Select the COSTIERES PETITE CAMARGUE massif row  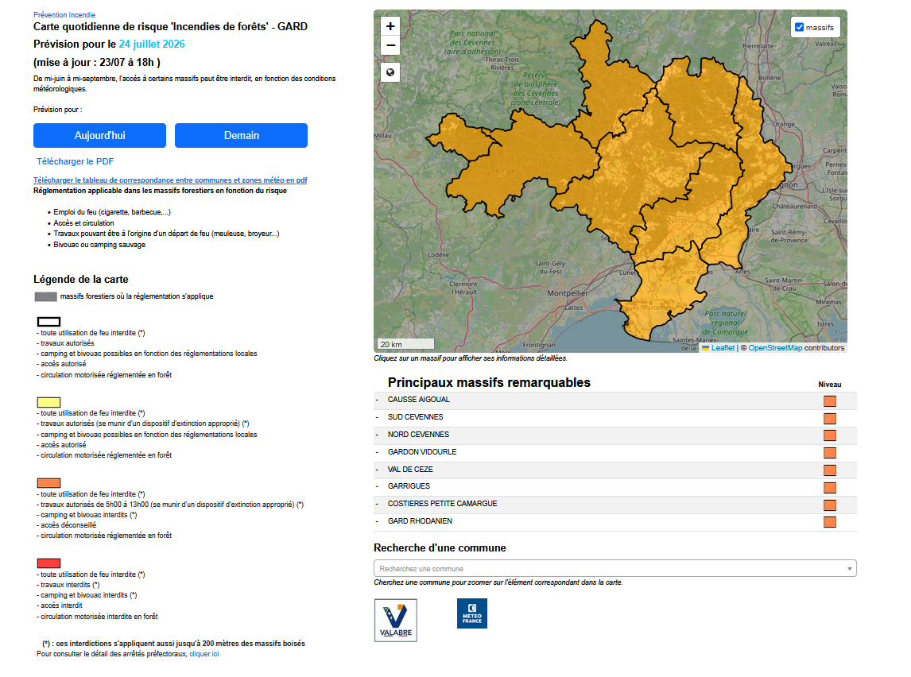tap(614, 504)
